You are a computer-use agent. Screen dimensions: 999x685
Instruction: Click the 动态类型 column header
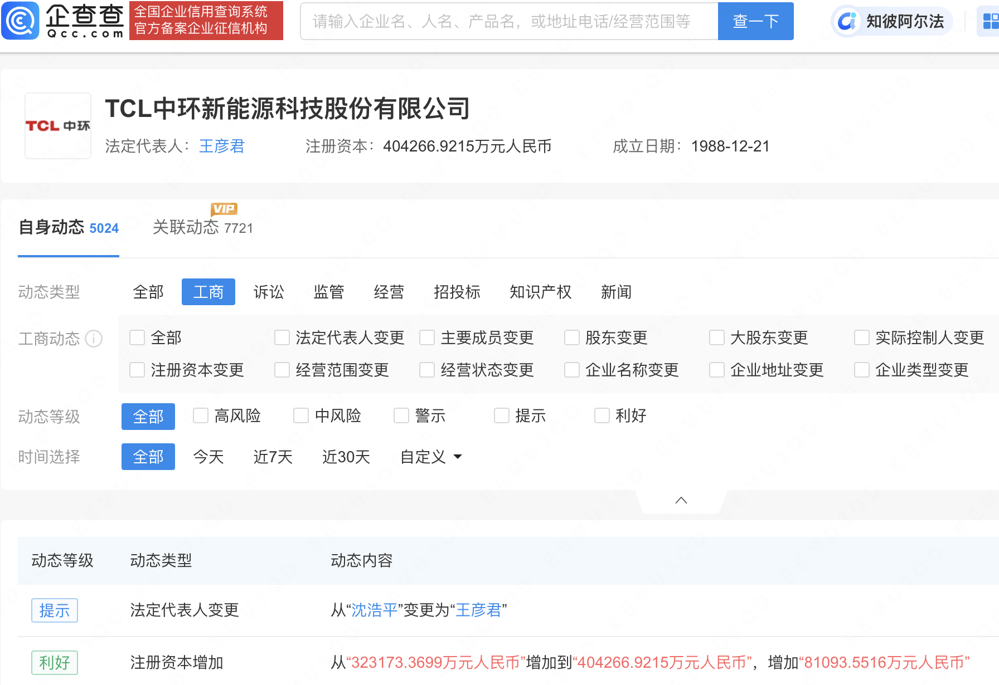(x=161, y=560)
